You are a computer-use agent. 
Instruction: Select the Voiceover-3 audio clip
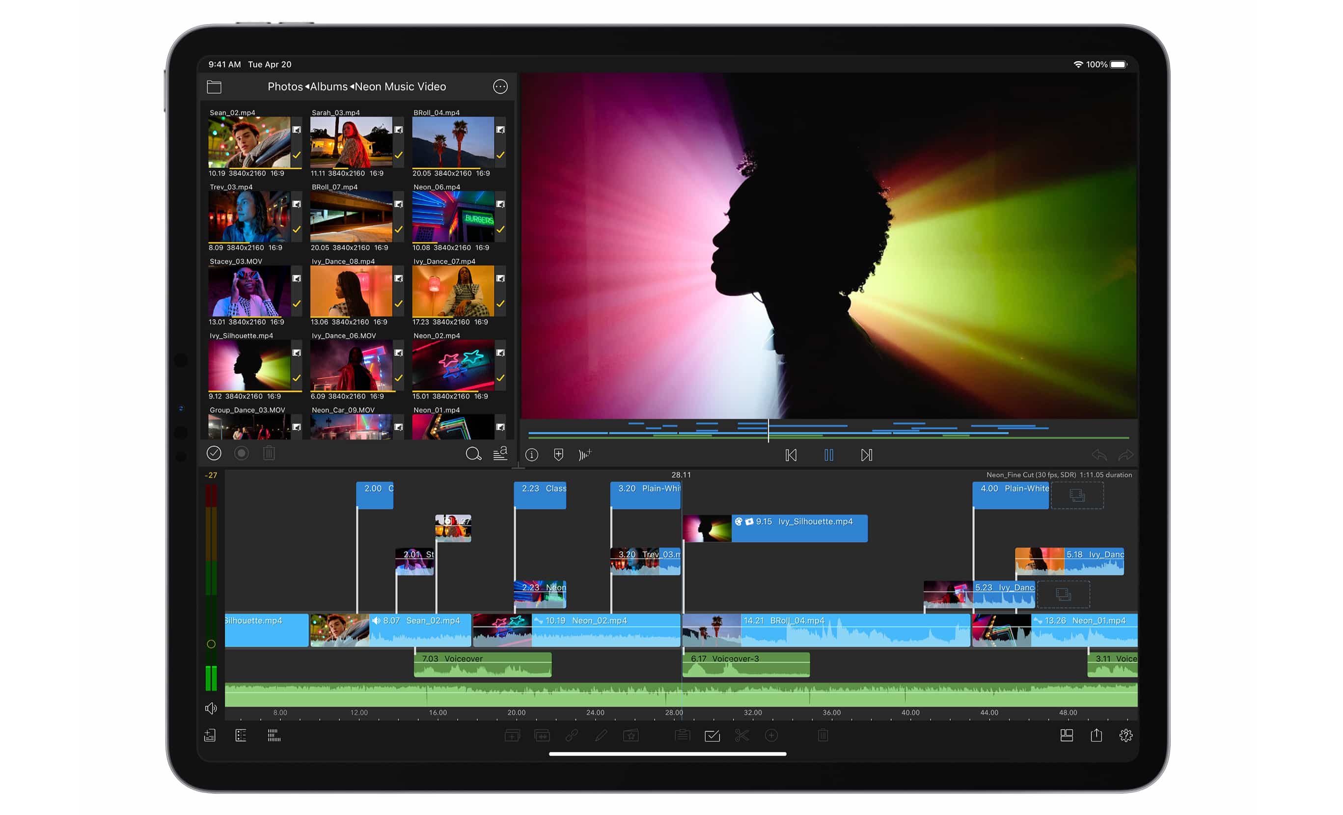pyautogui.click(x=745, y=665)
